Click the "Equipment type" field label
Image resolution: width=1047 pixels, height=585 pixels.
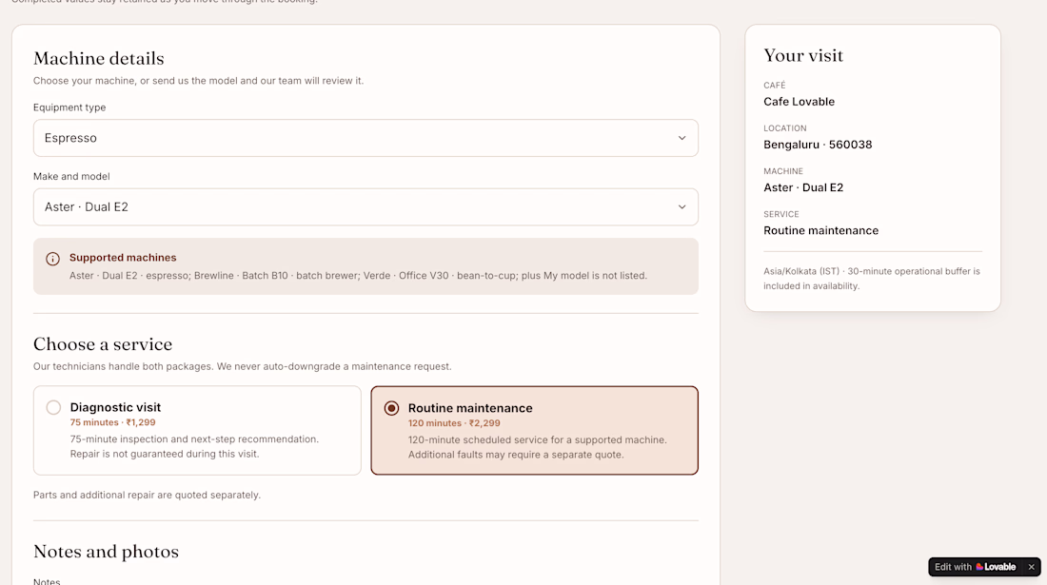pos(69,107)
